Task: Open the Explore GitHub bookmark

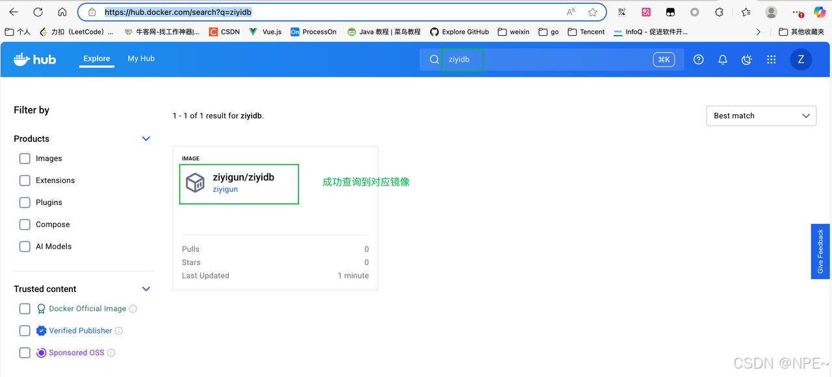Action: point(459,32)
